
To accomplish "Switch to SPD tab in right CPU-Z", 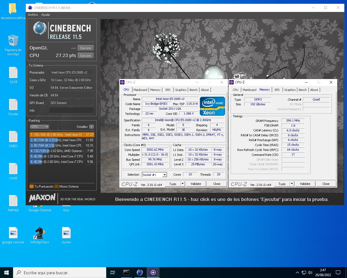I will pos(277,90).
